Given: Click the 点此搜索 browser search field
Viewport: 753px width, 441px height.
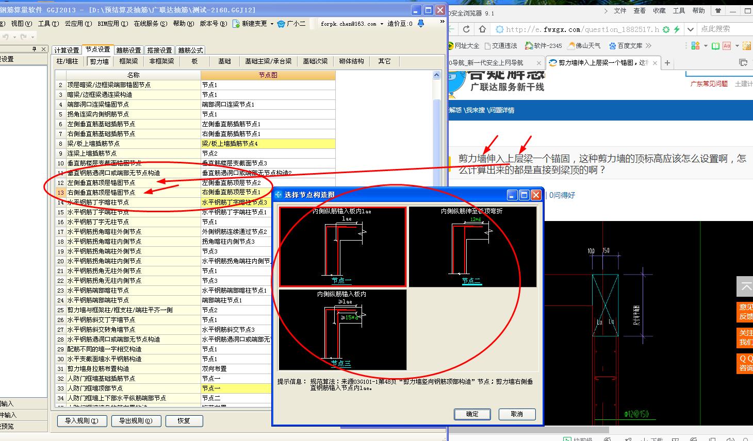Looking at the screenshot, I should (725, 29).
